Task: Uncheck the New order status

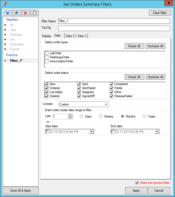Action: pos(47,84)
